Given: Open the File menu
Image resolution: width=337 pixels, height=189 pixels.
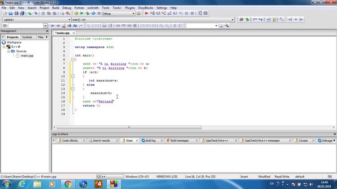Looking at the screenshot, I should pos(4,8).
